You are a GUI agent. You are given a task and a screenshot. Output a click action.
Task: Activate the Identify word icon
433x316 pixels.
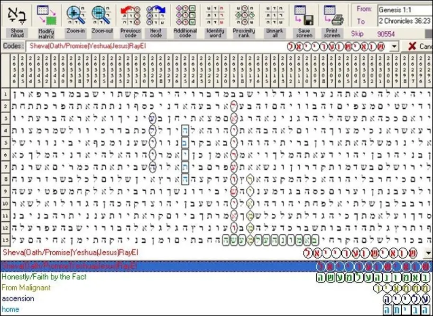pos(215,15)
